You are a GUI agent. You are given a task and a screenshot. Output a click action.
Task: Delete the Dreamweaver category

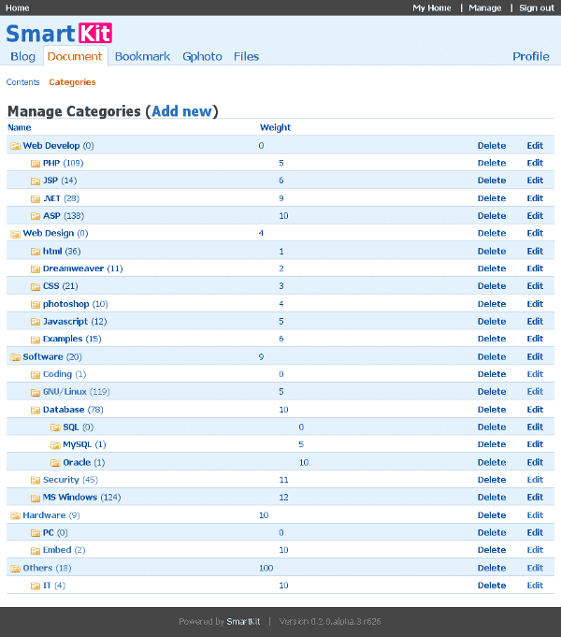click(x=492, y=269)
